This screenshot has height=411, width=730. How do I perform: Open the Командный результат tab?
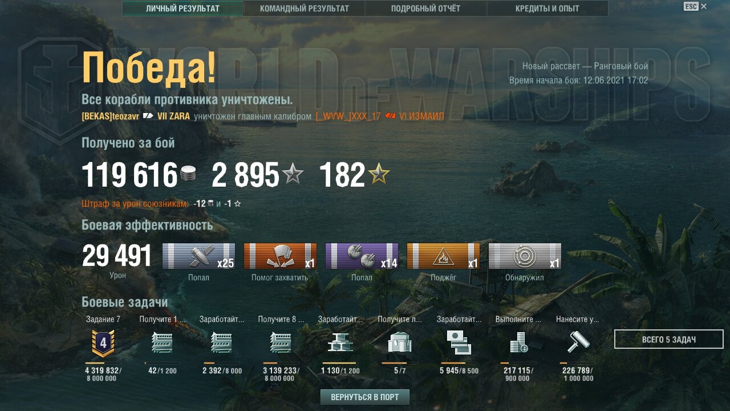tap(305, 9)
